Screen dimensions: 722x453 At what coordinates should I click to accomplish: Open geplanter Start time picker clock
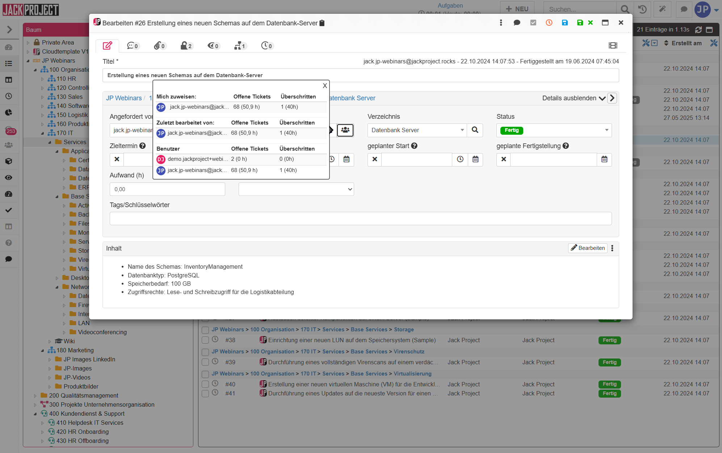460,159
